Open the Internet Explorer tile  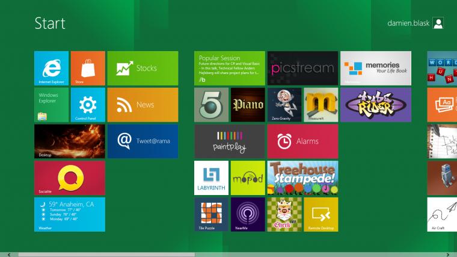coord(52,68)
